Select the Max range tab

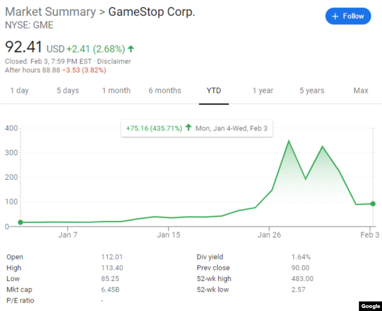pyautogui.click(x=361, y=91)
